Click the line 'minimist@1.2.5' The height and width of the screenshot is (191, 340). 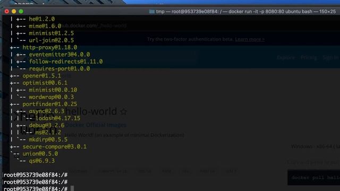coord(52,33)
